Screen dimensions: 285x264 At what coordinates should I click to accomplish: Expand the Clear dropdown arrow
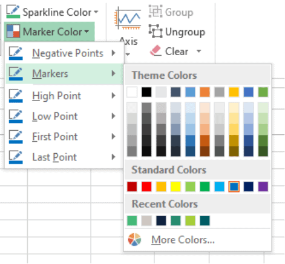pyautogui.click(x=199, y=51)
